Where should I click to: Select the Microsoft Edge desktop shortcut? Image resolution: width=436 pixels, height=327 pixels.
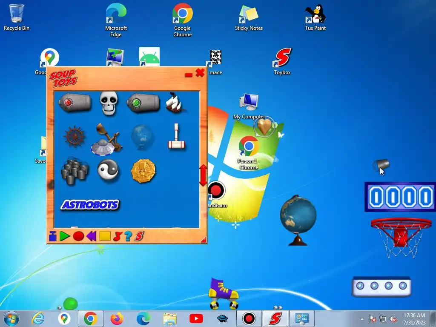coord(116,20)
